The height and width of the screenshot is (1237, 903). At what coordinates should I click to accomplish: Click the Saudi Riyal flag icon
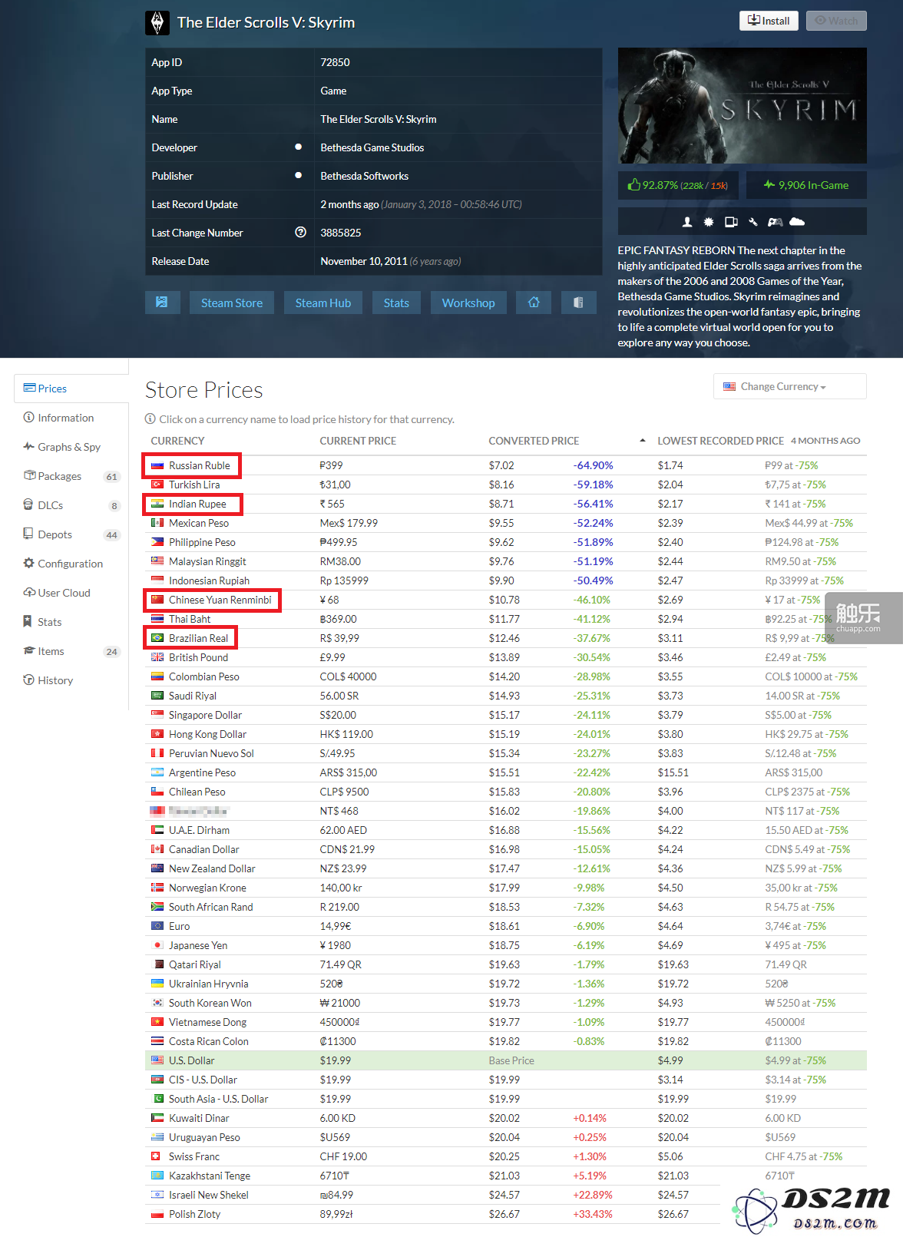157,696
